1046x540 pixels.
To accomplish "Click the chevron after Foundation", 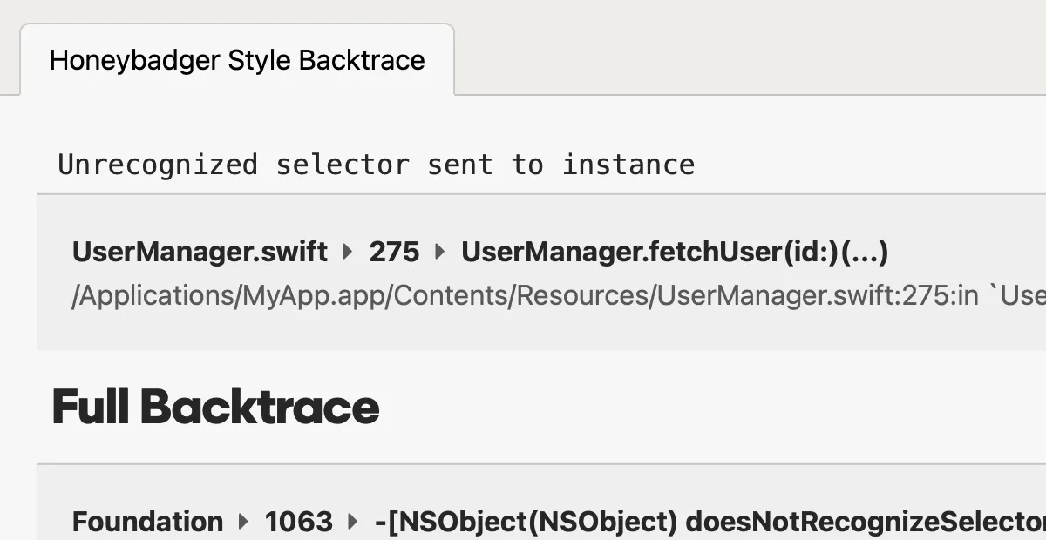I will [244, 521].
